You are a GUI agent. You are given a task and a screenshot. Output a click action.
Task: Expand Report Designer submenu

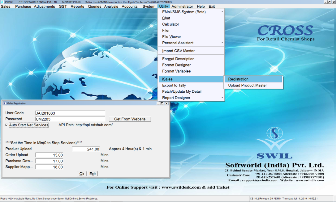191,98
